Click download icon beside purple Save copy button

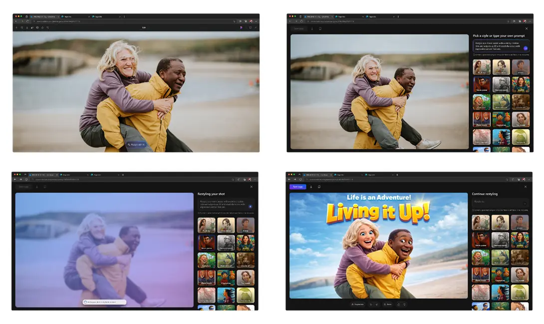click(311, 187)
